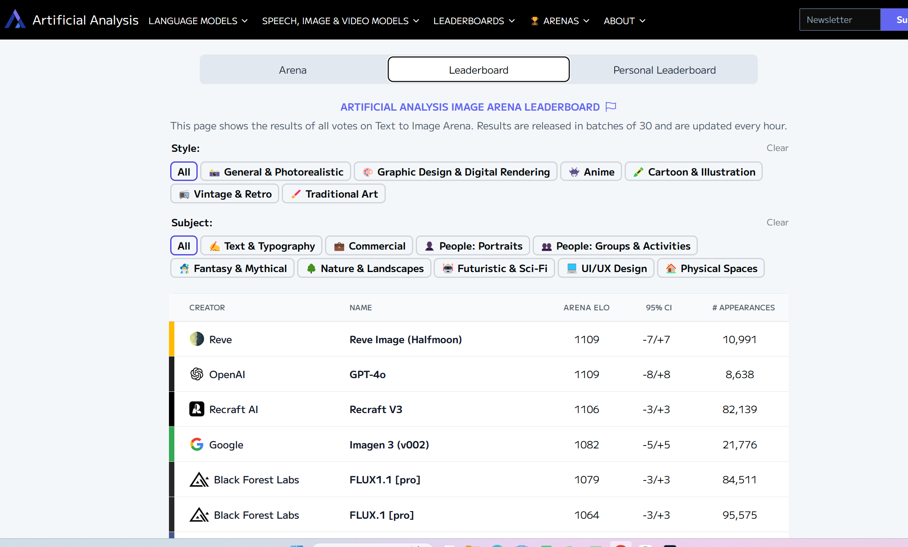Open the Personal Leaderboard tab
The image size is (908, 547).
click(664, 70)
